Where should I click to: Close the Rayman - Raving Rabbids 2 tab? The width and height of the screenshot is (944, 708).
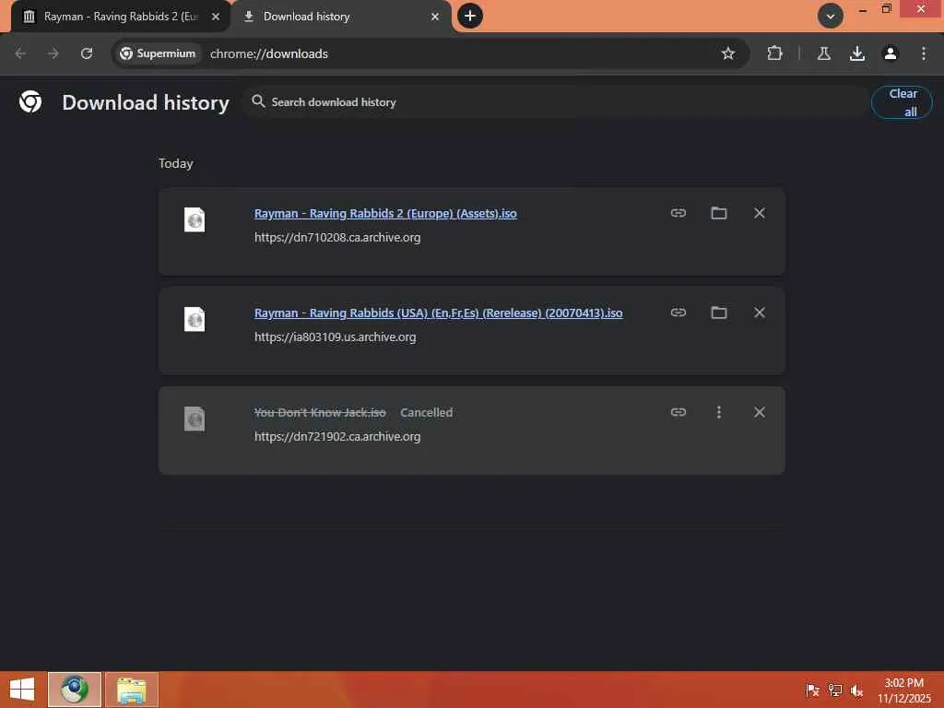(x=216, y=17)
